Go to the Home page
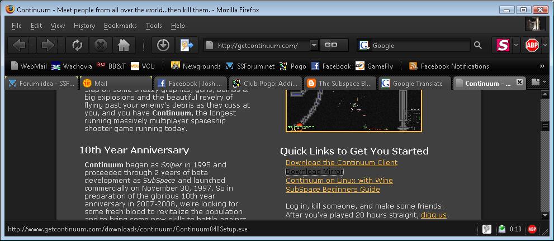Viewport: 554px width, 242px height. [124, 45]
